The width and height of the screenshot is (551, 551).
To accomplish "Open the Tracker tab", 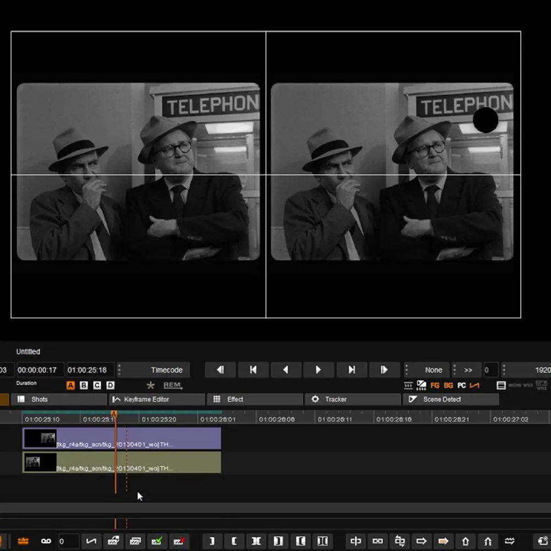I will click(353, 399).
